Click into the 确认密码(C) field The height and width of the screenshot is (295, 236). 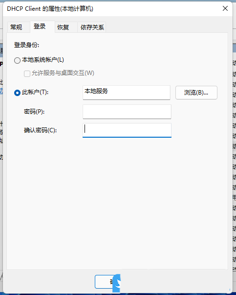[127, 130]
